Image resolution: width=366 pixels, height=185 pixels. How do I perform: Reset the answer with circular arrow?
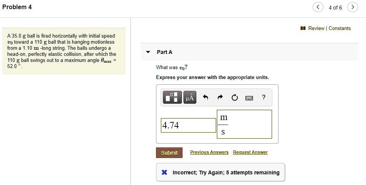coord(235,98)
